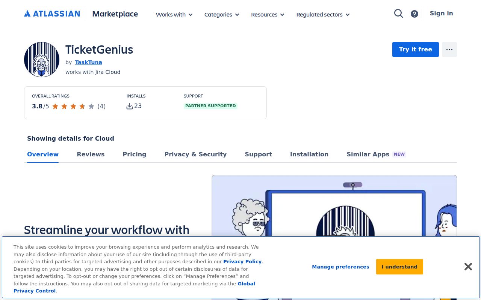Expand the Resources dropdown
The height and width of the screenshot is (300, 481).
(268, 15)
